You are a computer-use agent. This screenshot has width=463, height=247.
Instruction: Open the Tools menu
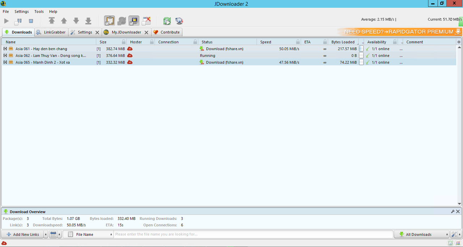coord(39,12)
